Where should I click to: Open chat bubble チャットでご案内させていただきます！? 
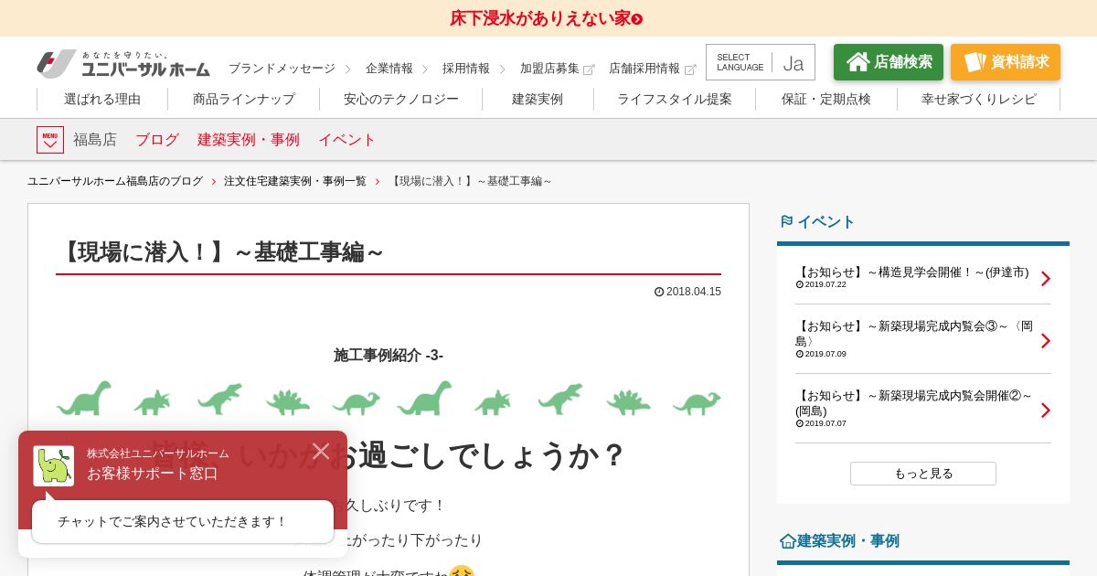pyautogui.click(x=183, y=522)
